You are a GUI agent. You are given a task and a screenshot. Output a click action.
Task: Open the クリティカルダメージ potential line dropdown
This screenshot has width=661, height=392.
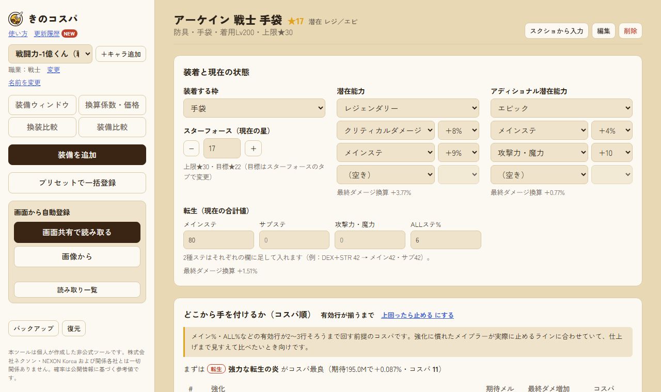[386, 130]
